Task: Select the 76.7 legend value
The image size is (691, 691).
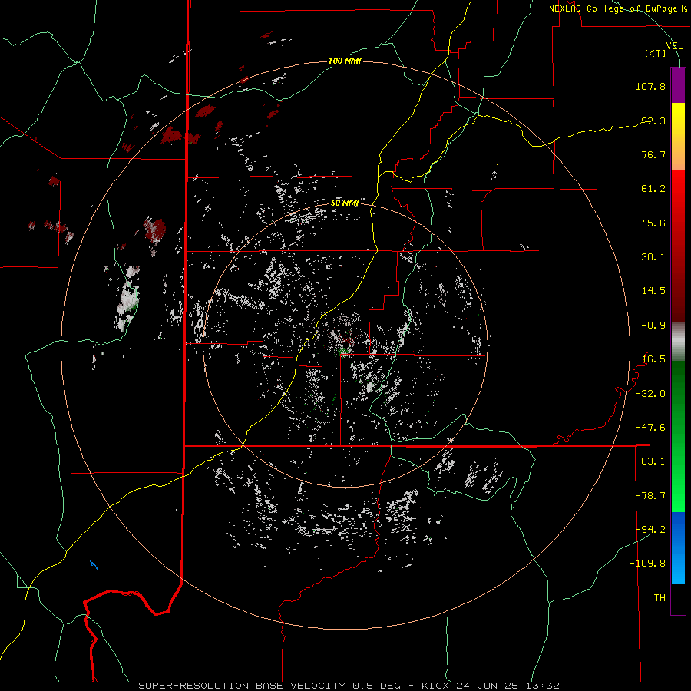Action: click(653, 154)
